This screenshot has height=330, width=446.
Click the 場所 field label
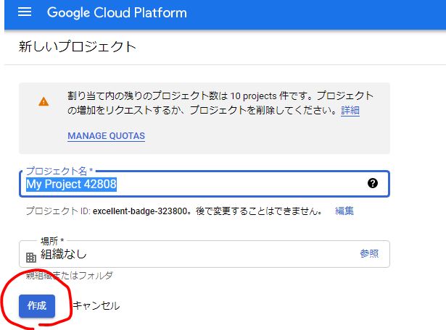(52, 241)
